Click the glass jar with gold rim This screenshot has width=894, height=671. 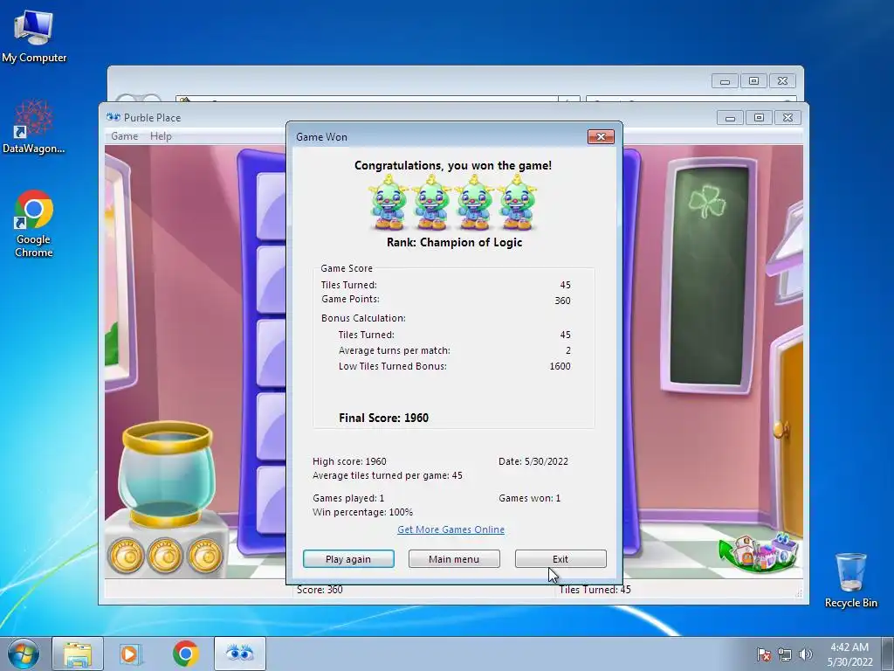167,474
